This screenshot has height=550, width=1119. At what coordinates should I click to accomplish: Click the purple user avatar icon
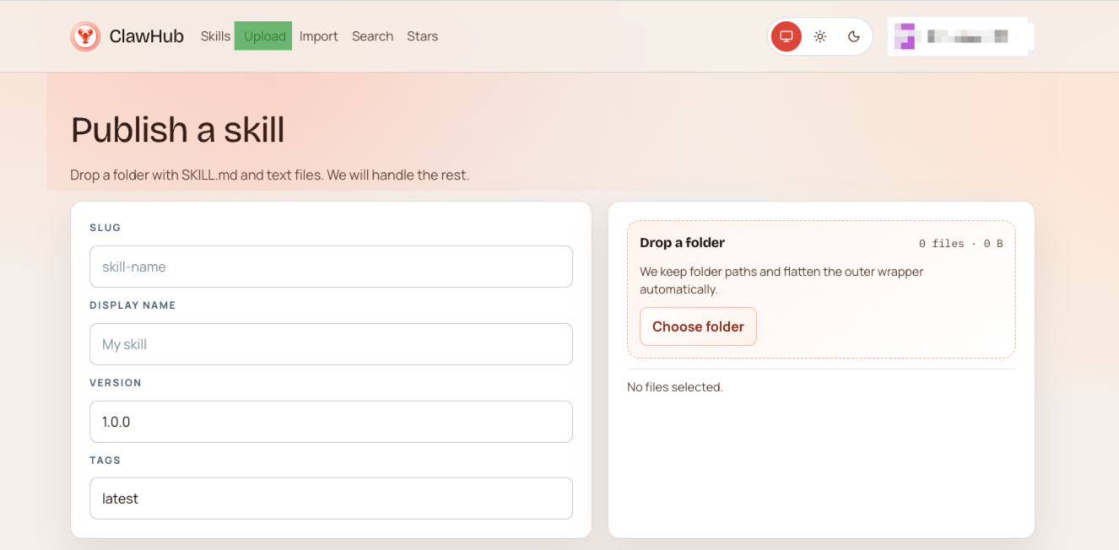tap(905, 36)
